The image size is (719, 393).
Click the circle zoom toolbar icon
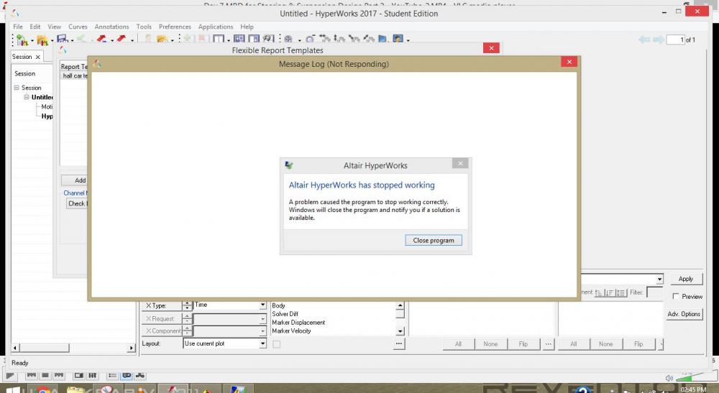pos(311,40)
